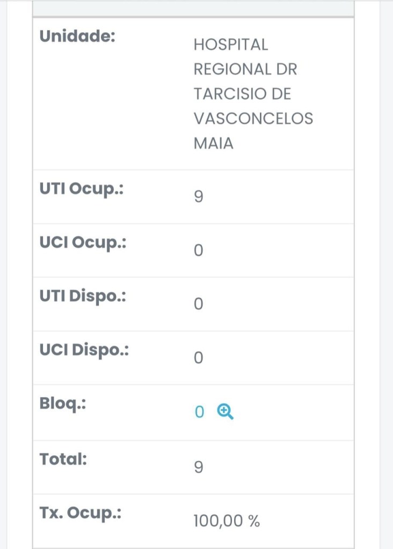Click the Unidade label

pos(78,36)
